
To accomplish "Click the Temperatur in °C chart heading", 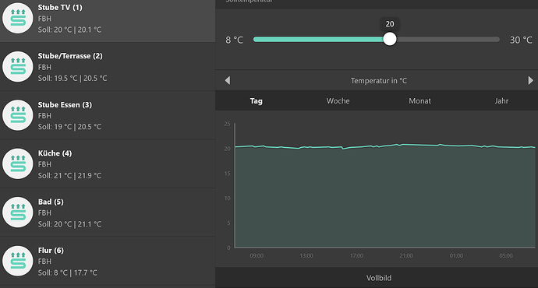I will click(379, 81).
